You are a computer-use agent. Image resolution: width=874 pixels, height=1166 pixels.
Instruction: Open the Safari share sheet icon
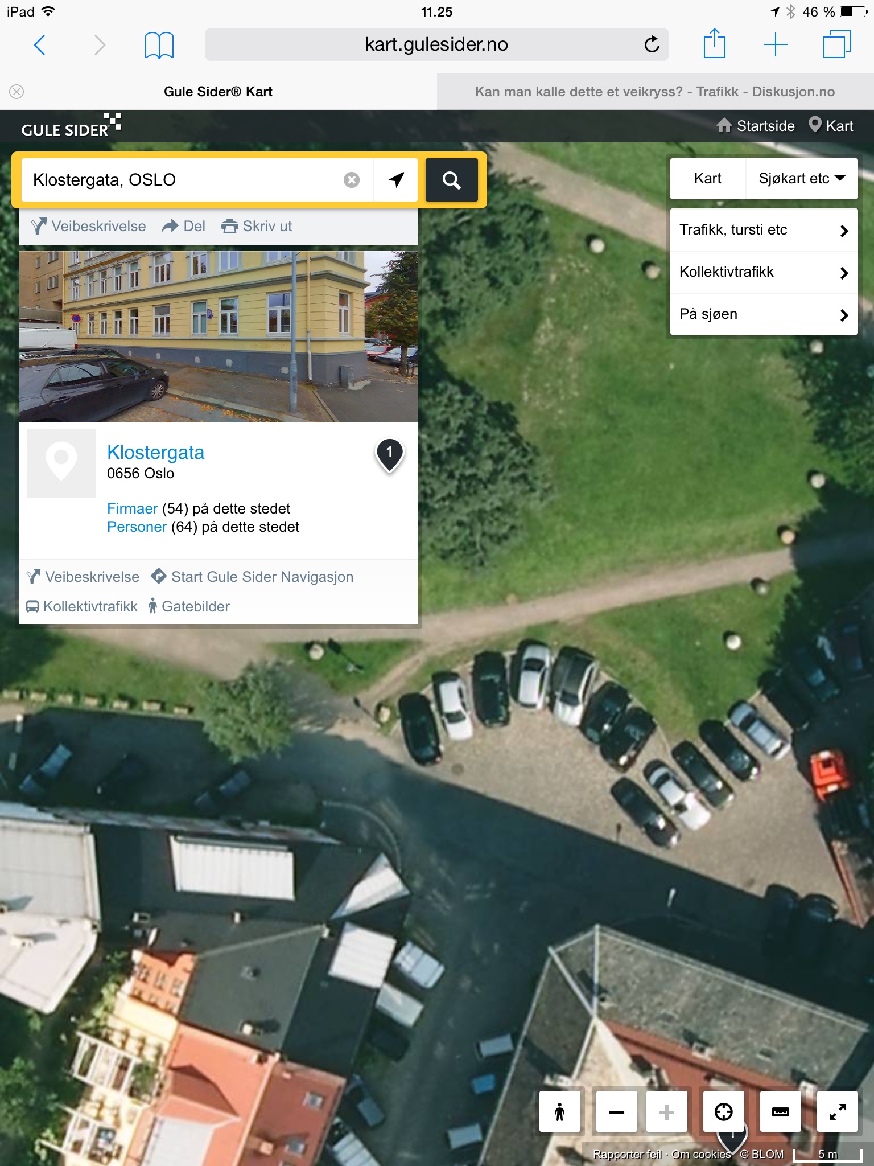[715, 44]
